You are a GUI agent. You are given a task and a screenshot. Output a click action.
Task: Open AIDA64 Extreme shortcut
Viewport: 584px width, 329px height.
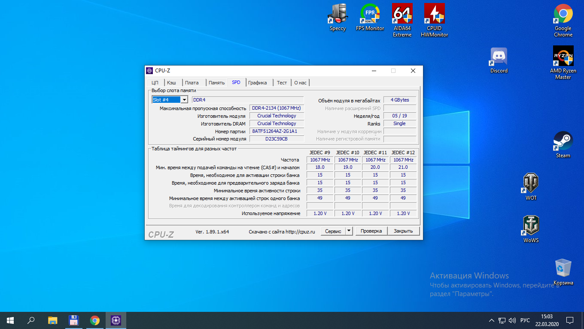402,15
